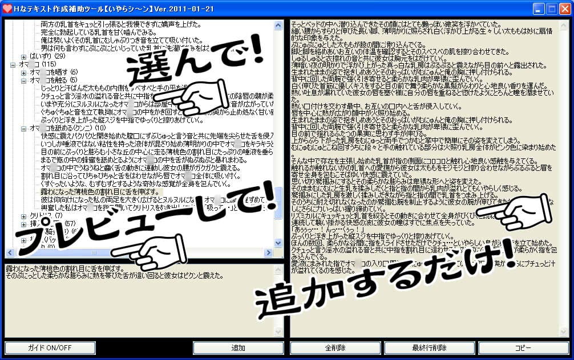Click the output line starting そっとベッドの中へ
The image size is (574, 360).
click(396, 24)
